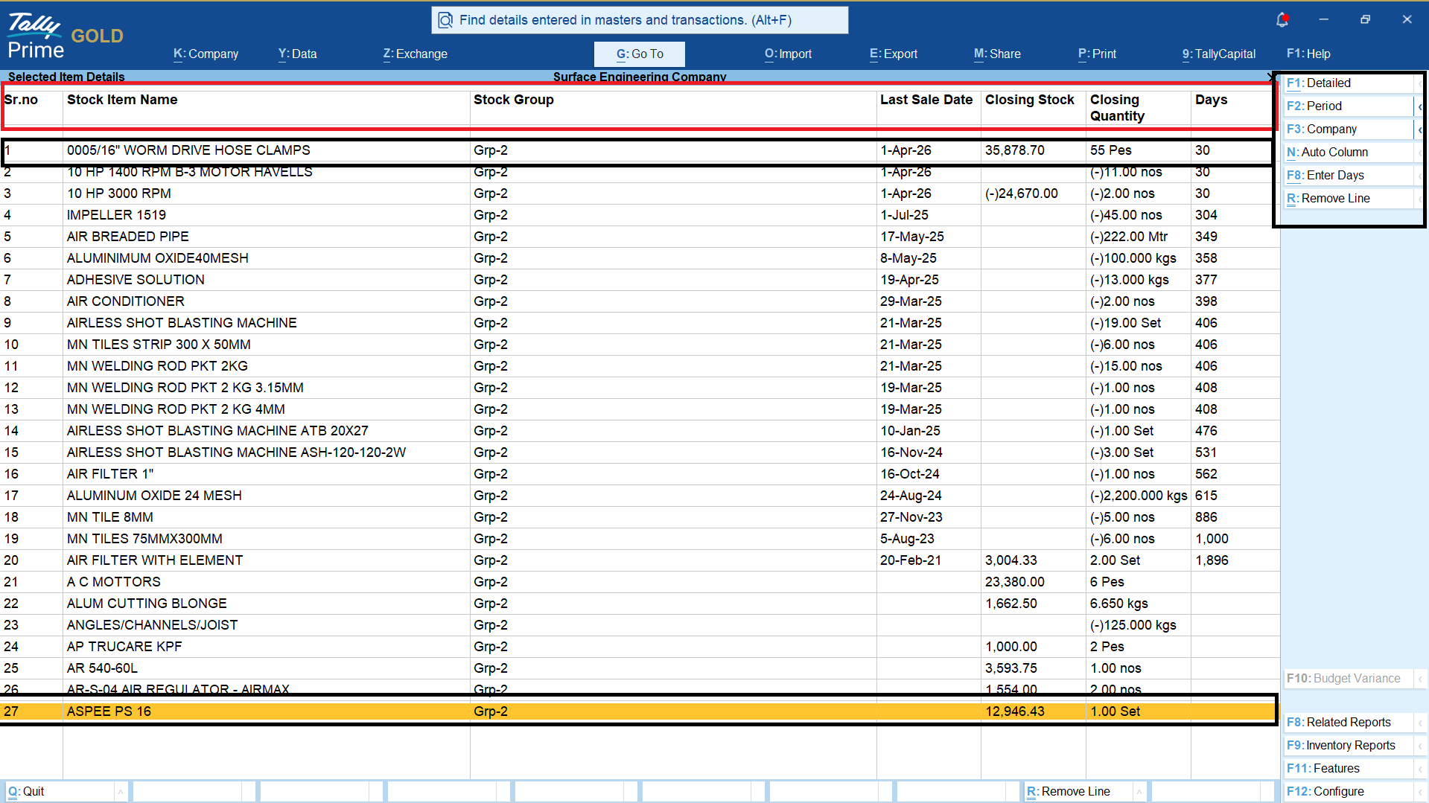Image resolution: width=1429 pixels, height=803 pixels.
Task: Open the E: Export menu
Action: (894, 54)
